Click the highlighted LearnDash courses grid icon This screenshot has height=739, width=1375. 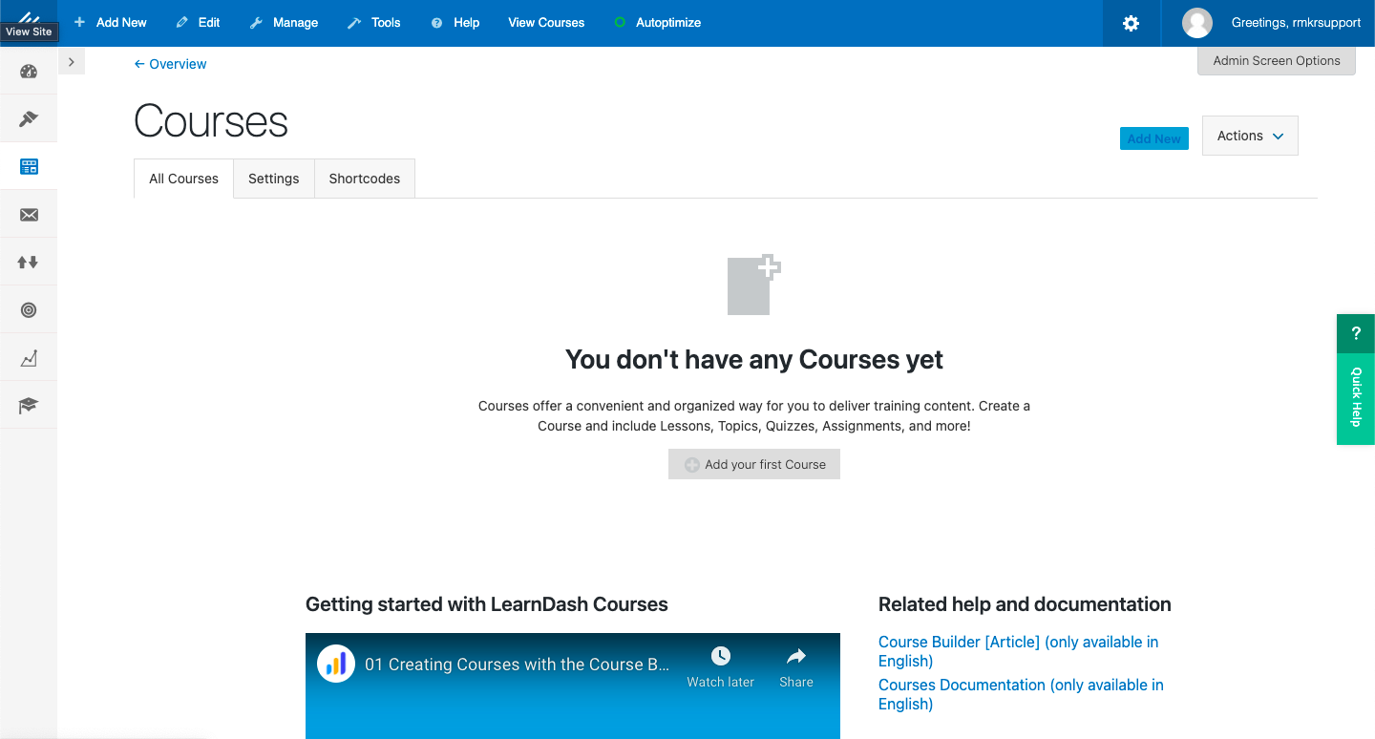coord(28,166)
